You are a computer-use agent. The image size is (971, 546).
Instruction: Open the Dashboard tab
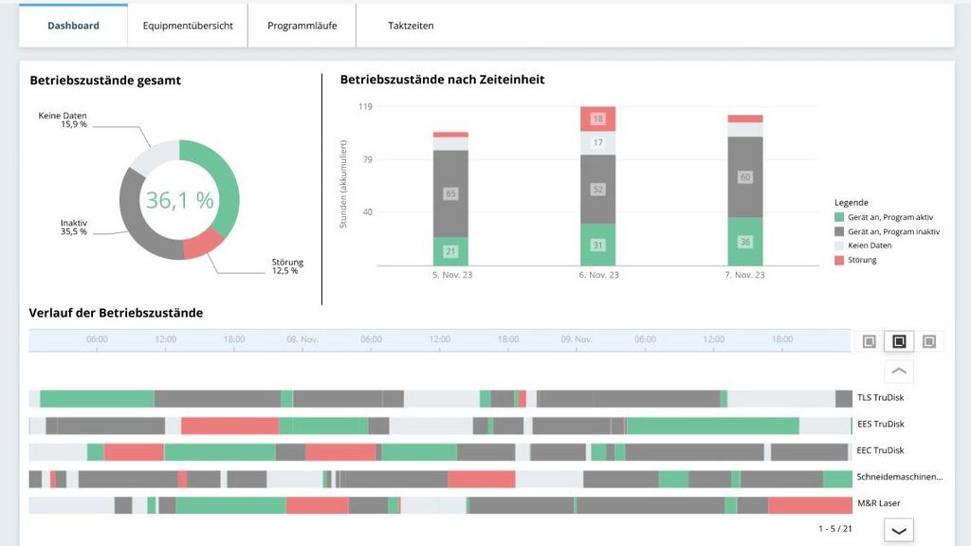[73, 26]
